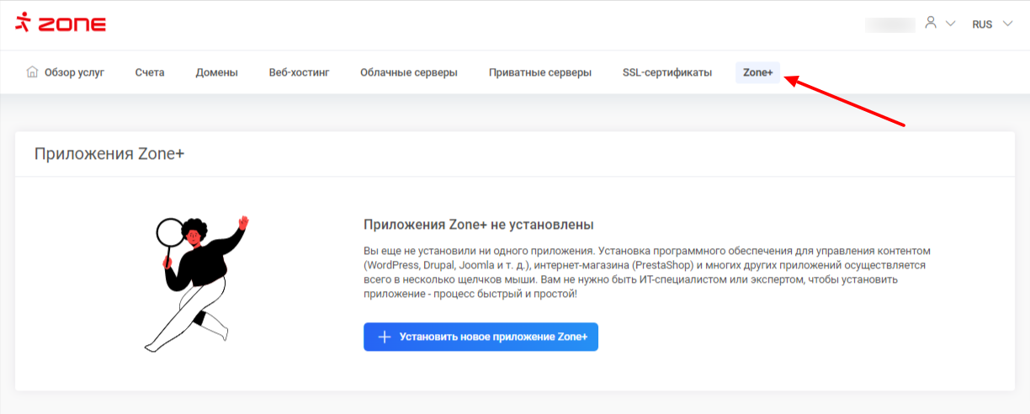Open the RUS language selector
Viewport: 1030px width, 414px height.
pos(982,24)
